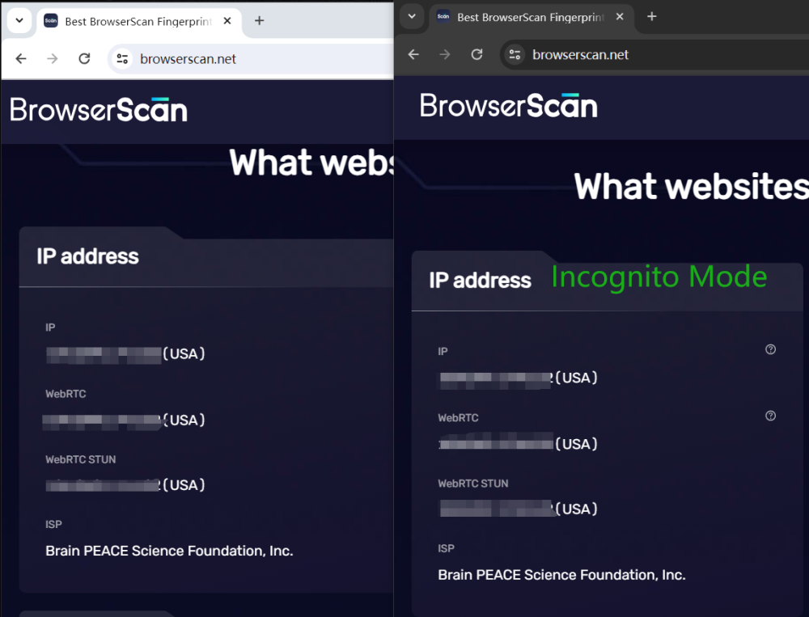Click BrowserScan logo in left window

99,109
